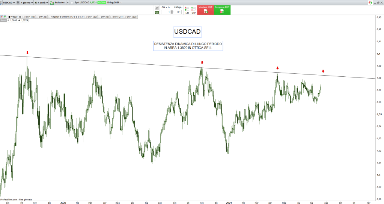Click the Indicatori chart icon
Image resolution: width=384 pixels, height=204 pixels.
[x=52, y=3]
